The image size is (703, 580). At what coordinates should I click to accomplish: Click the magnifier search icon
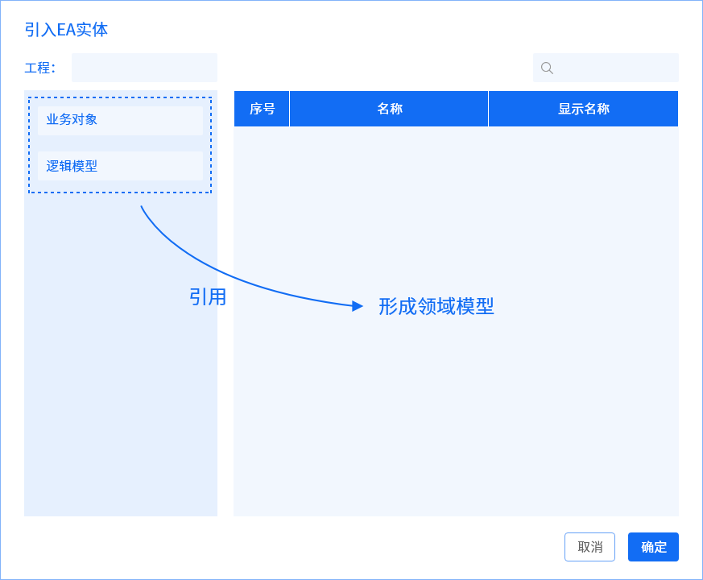coord(547,68)
